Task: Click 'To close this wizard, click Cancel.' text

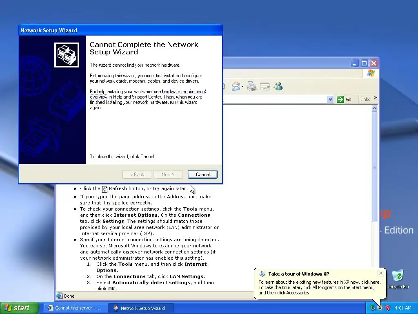Action: [x=122, y=157]
